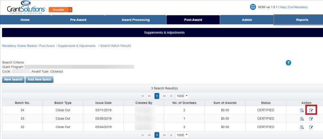Screen dimensions: 323x139
Task: Go to the Pre-Award tab
Action: 78,20
